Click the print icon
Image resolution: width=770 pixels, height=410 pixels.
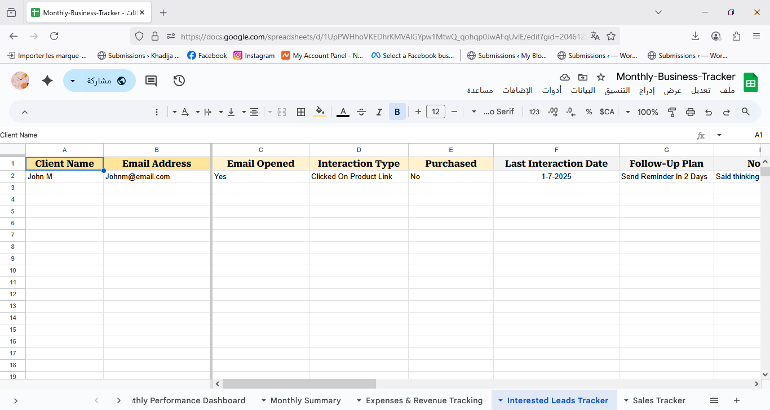(x=691, y=112)
